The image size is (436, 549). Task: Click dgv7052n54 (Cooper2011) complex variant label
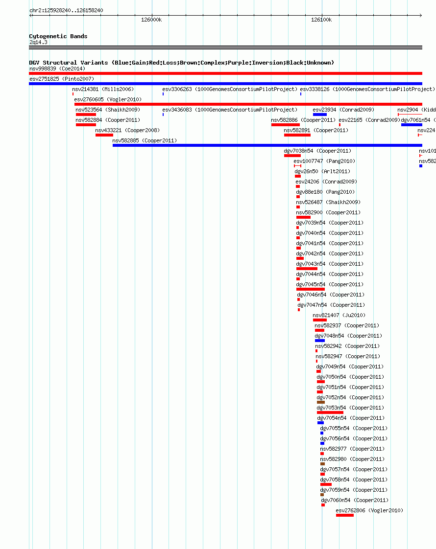coord(350,397)
